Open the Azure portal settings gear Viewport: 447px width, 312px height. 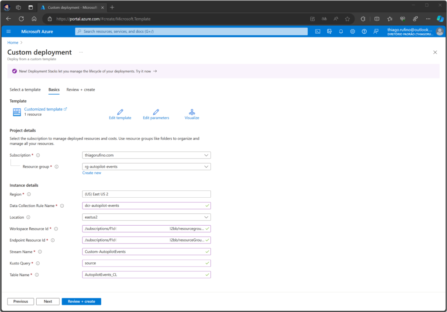[x=353, y=31]
